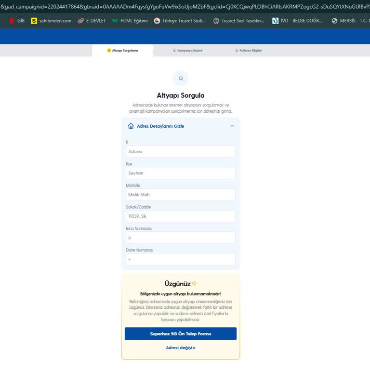The height and width of the screenshot is (370, 370).
Task: Click the Sokak/Cadde field showing 11039. Sk
Action: tap(181, 216)
